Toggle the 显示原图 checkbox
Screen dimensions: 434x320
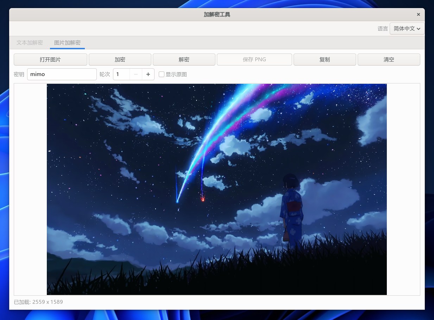pos(173,74)
